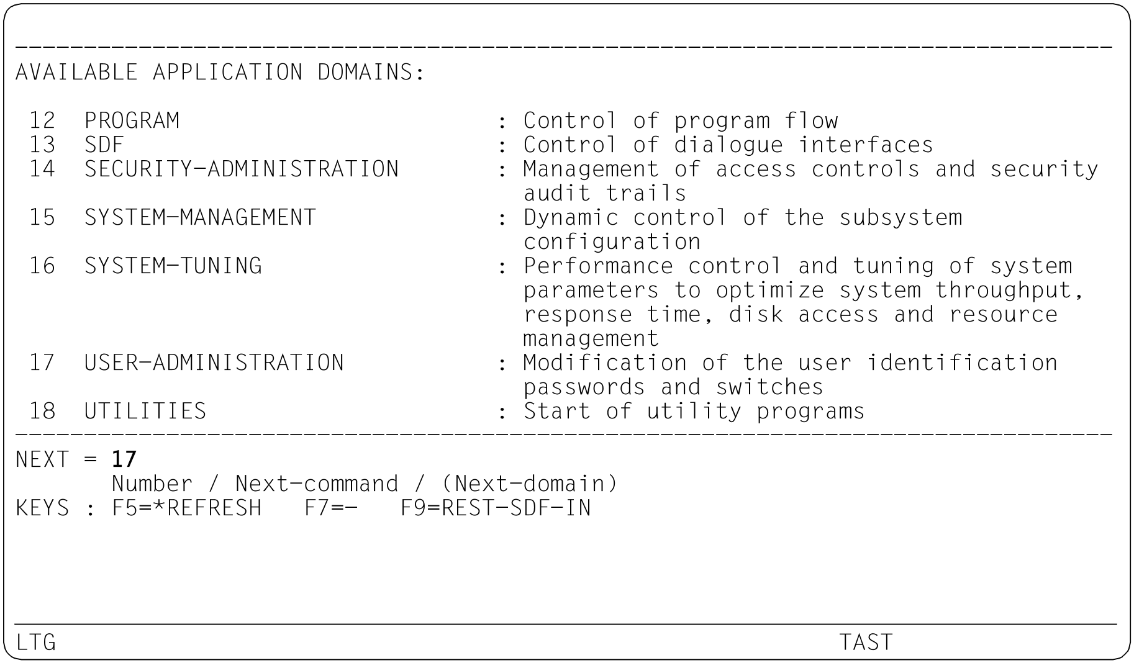Click the KEYS label
Screen dimensions: 1134x663
[x=42, y=508]
